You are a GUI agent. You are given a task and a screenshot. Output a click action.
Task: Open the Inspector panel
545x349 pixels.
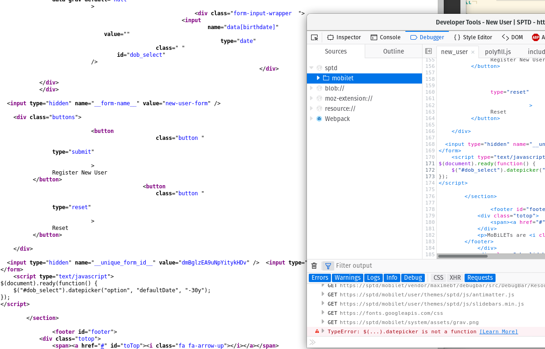point(344,37)
